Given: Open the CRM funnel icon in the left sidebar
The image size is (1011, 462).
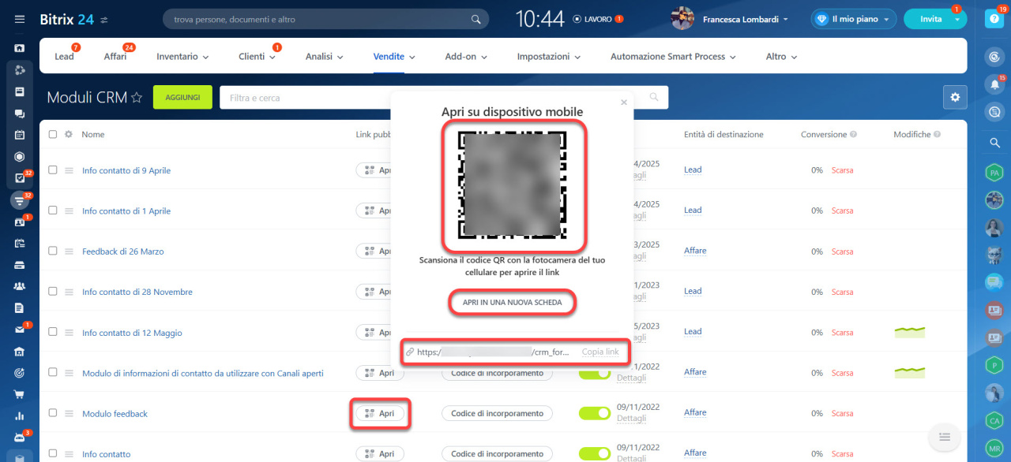Looking at the screenshot, I should (20, 200).
